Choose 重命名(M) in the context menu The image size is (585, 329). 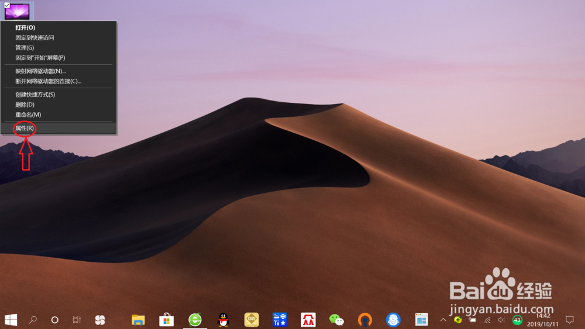coord(58,115)
